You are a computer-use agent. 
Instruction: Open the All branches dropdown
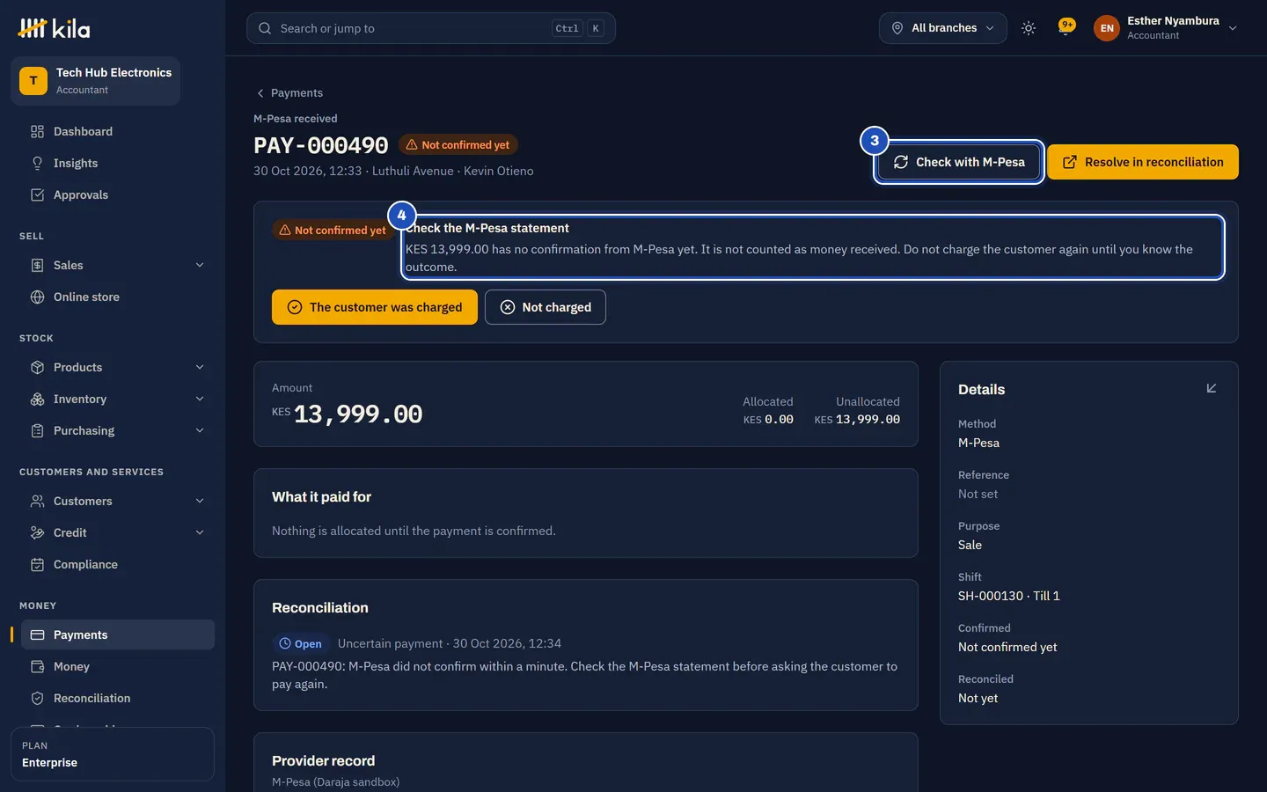[943, 28]
